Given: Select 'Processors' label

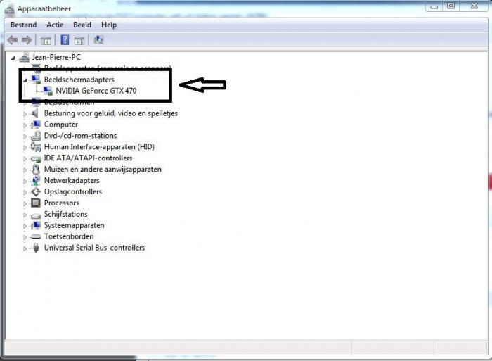Looking at the screenshot, I should [62, 203].
